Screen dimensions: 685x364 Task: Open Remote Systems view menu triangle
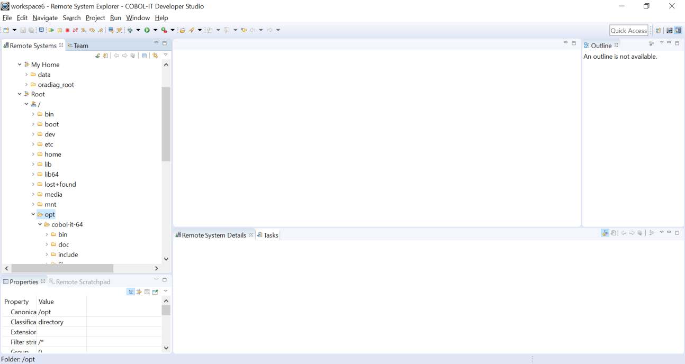point(166,54)
